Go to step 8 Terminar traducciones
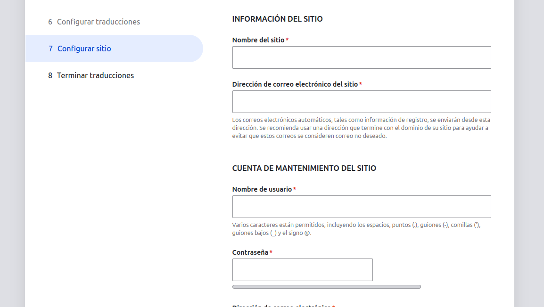544x307 pixels. pyautogui.click(x=95, y=75)
